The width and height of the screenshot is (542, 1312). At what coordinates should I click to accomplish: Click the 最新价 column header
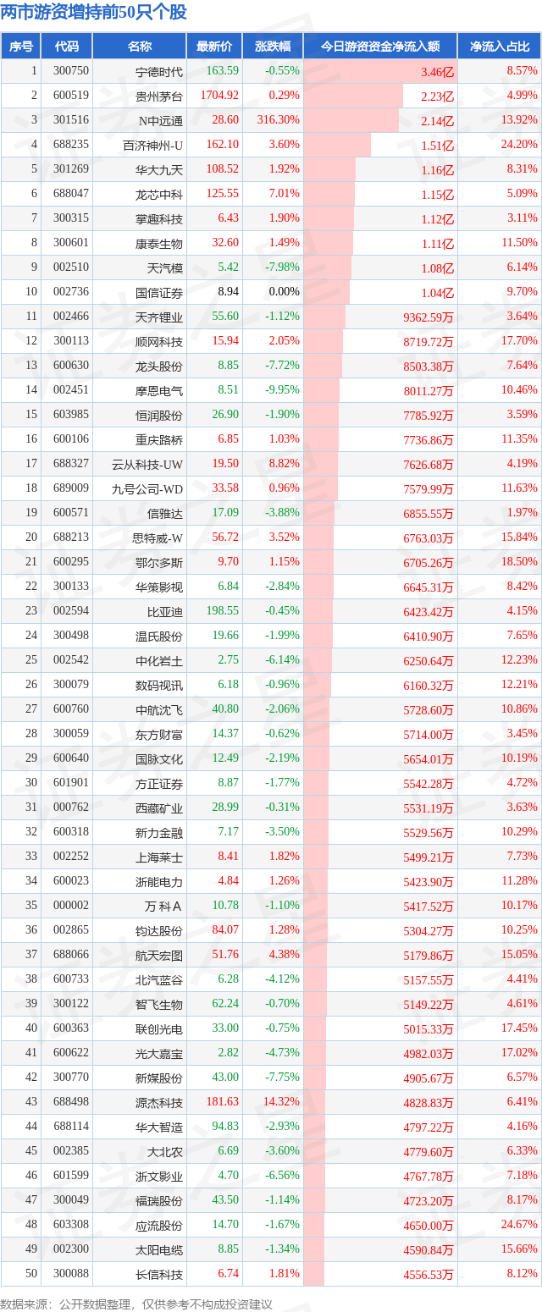pyautogui.click(x=214, y=47)
